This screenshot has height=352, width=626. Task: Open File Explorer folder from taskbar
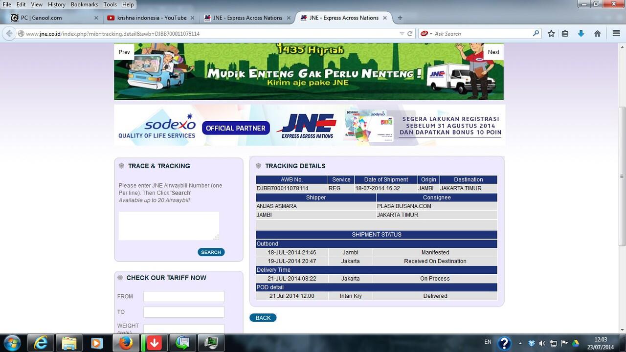[69, 343]
